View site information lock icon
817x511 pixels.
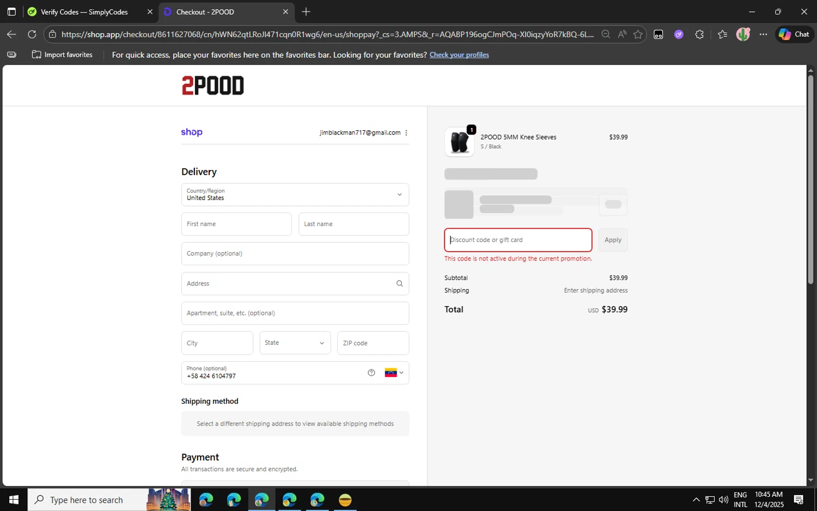pos(52,34)
